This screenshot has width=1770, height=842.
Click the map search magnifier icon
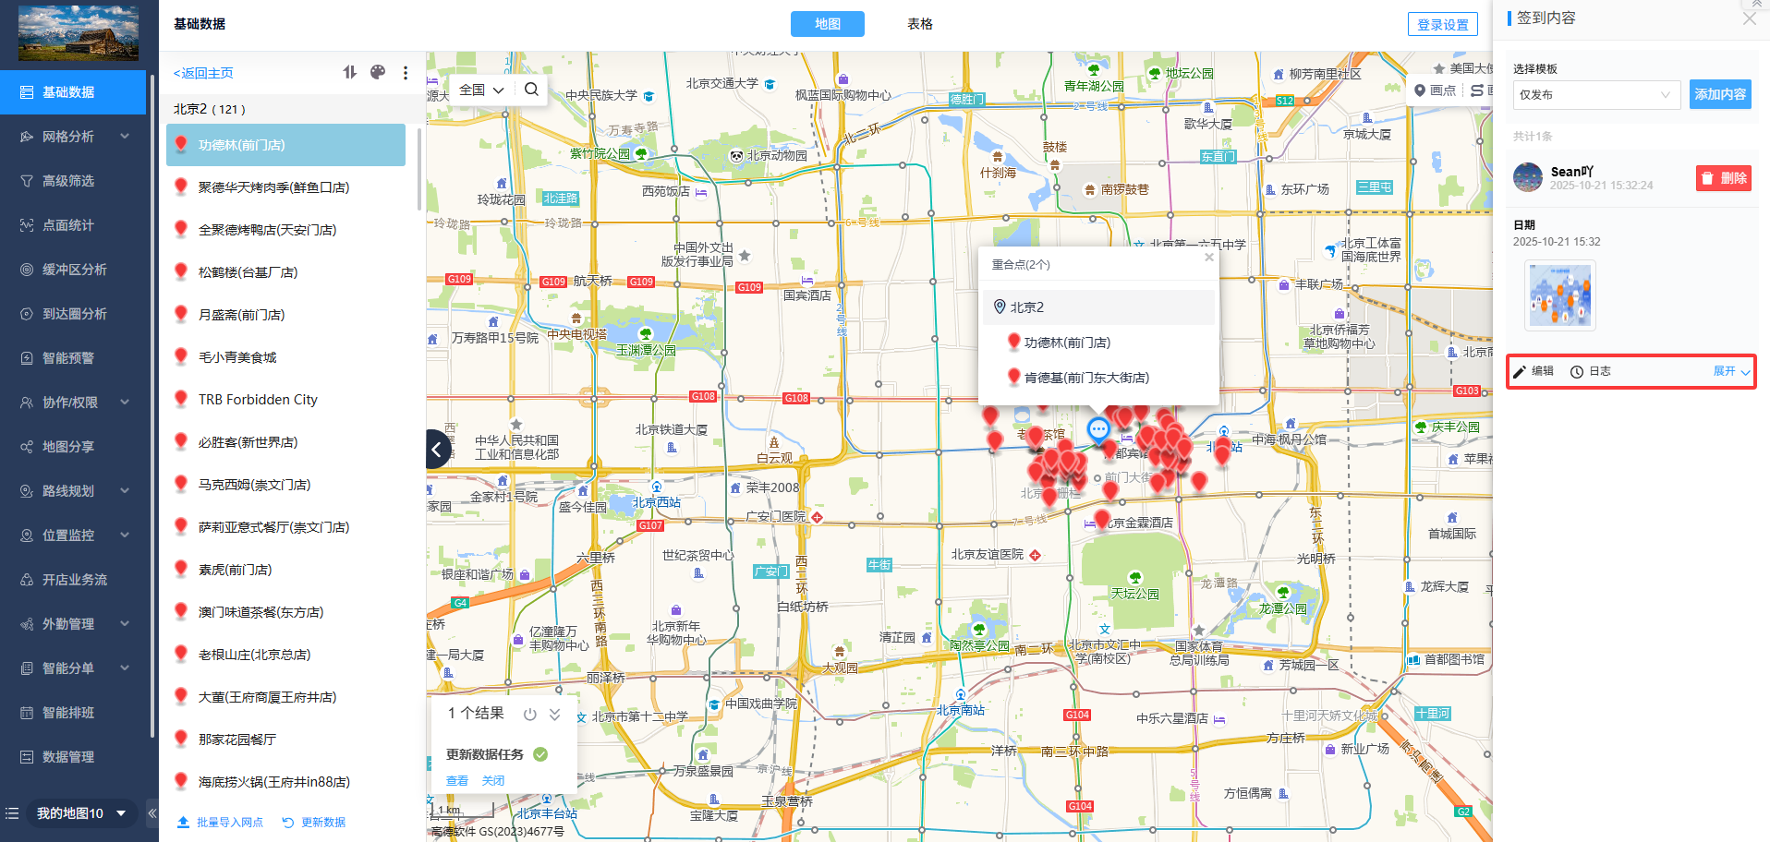pyautogui.click(x=531, y=90)
